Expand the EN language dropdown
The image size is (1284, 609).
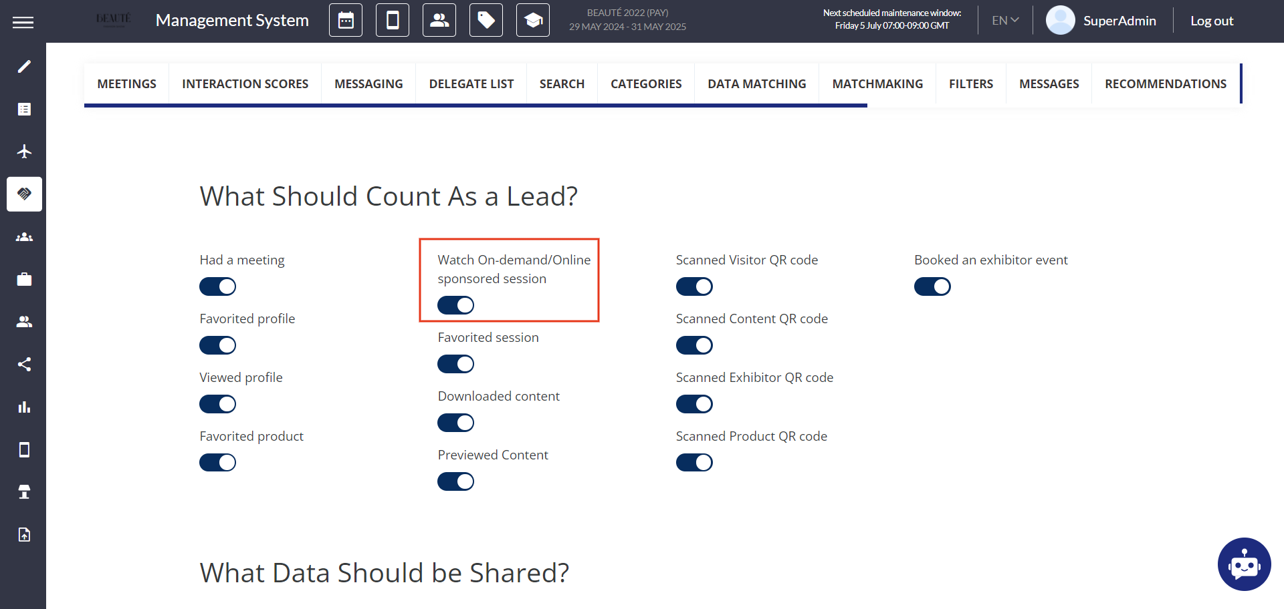1005,20
